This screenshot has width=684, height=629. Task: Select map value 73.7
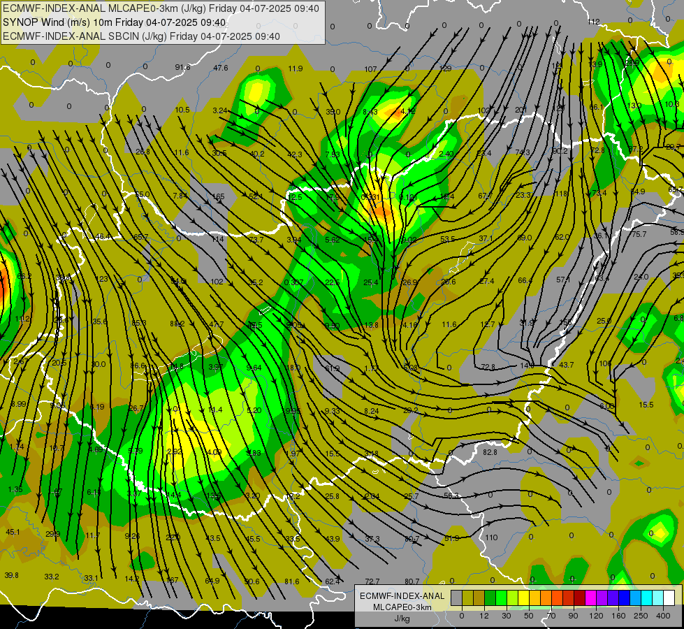pyautogui.click(x=256, y=240)
